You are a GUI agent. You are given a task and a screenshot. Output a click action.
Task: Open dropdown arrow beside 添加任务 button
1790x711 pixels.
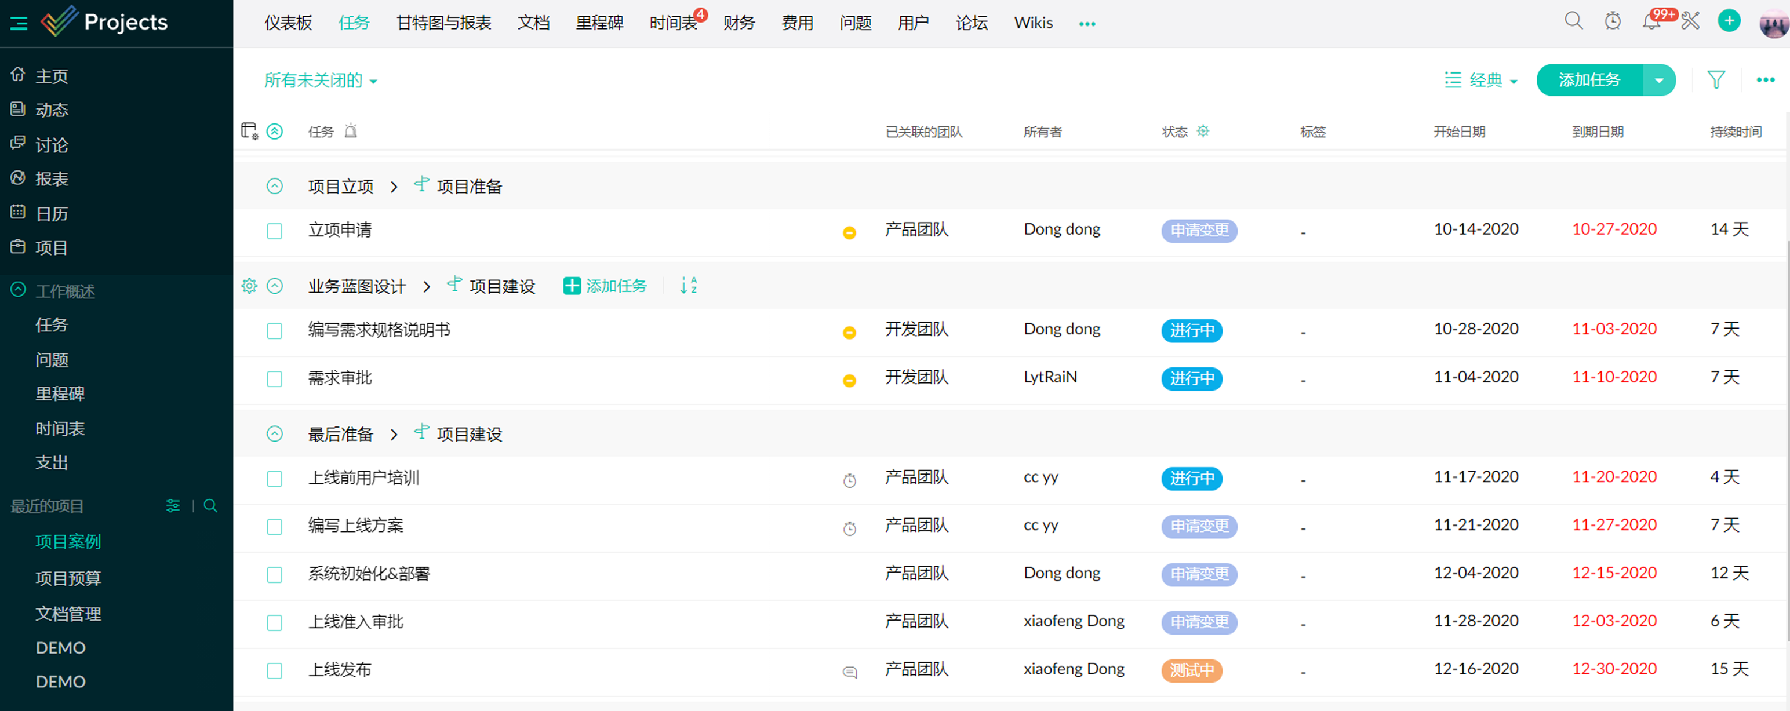(1658, 81)
